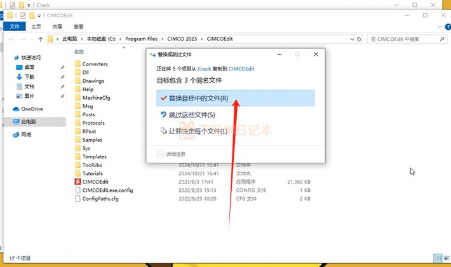Expand details chevron in replace dialog
Image resolution: width=451 pixels, height=267 pixels.
160,154
